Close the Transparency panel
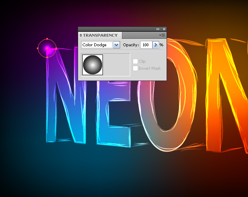 pos(164,29)
